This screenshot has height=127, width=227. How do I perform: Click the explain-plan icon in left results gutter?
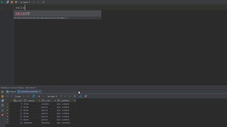click(x=2, y=101)
